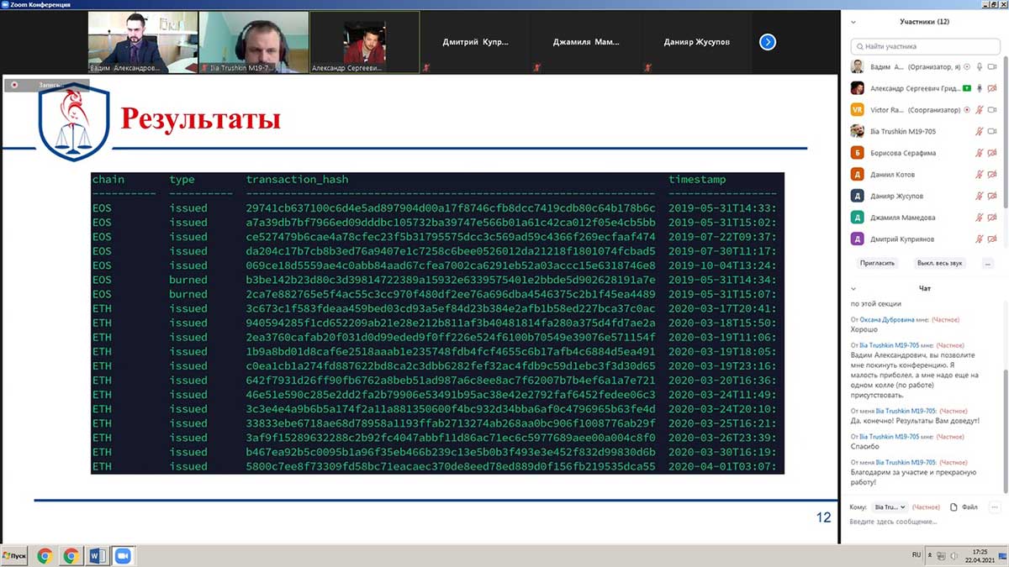The width and height of the screenshot is (1009, 567).
Task: Open the Start menu (Пуск)
Action: 13,555
